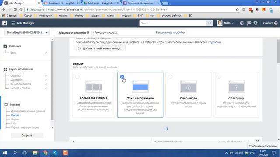280x157 pixels.
Task: Click the Расширенные настройки link
Action: click(x=170, y=33)
